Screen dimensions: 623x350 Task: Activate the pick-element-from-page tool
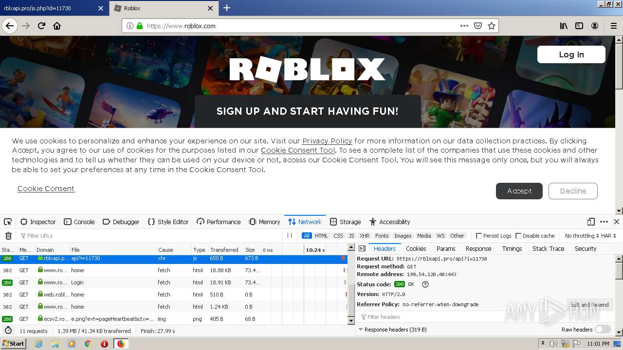click(x=8, y=222)
